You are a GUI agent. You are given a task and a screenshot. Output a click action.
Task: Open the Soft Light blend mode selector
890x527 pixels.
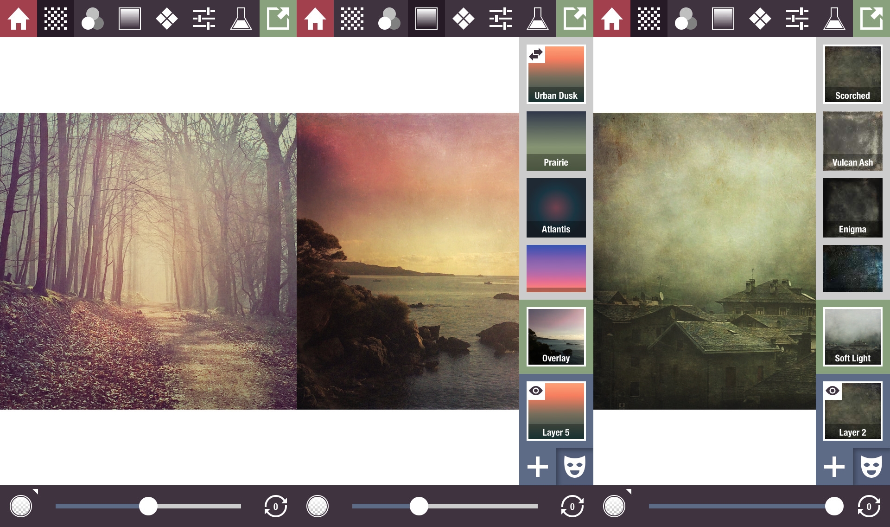(853, 337)
